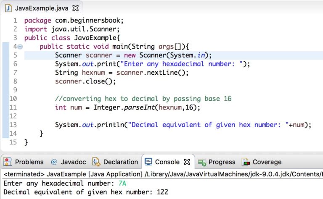The width and height of the screenshot is (323, 199).
Task: Click the class name 'JavaExample{' on line 3
Action: [x=97, y=38]
